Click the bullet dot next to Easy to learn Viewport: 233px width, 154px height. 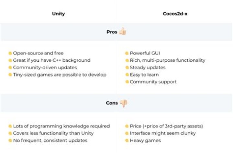(x=127, y=75)
